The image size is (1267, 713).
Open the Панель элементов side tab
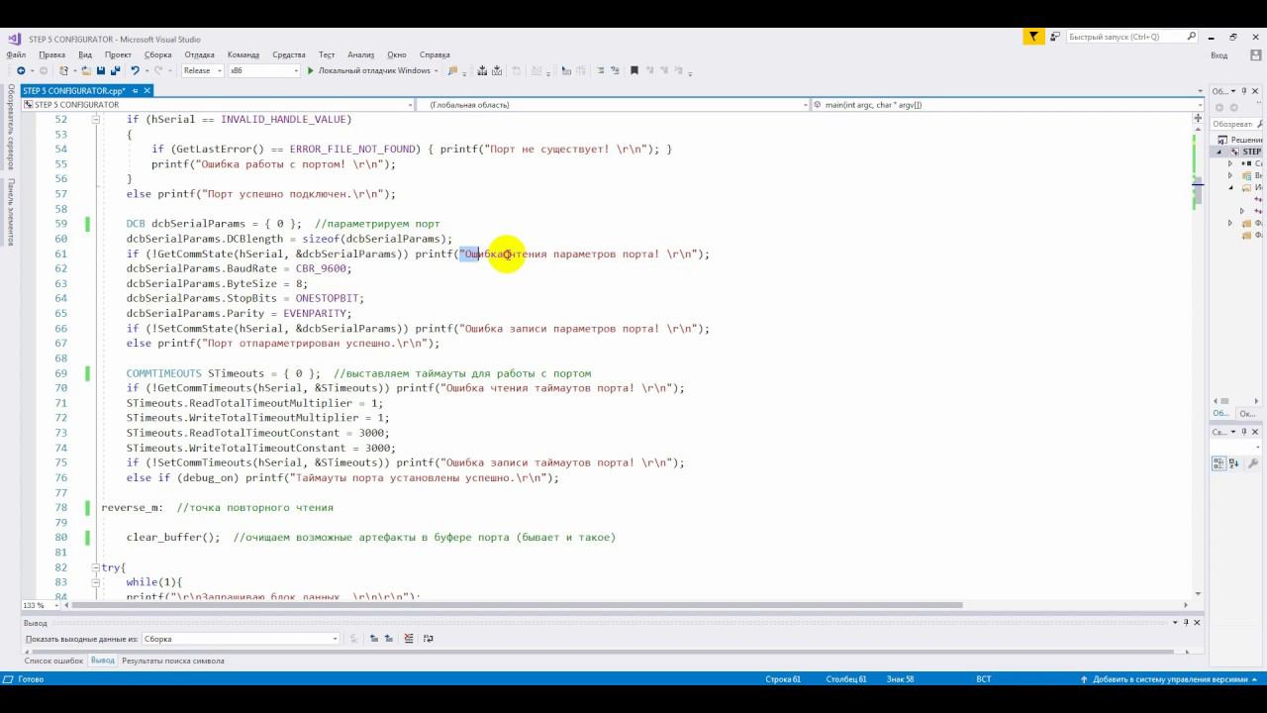(11, 212)
